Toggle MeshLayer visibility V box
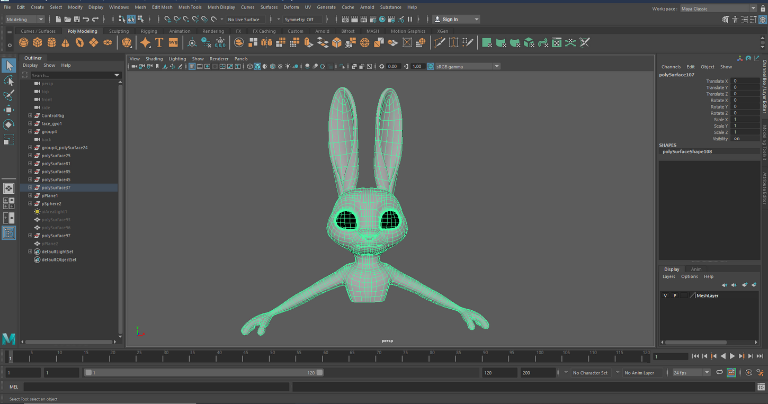This screenshot has width=768, height=404. coord(665,295)
